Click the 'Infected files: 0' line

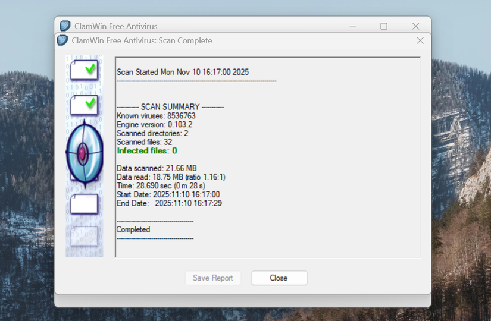coord(147,151)
